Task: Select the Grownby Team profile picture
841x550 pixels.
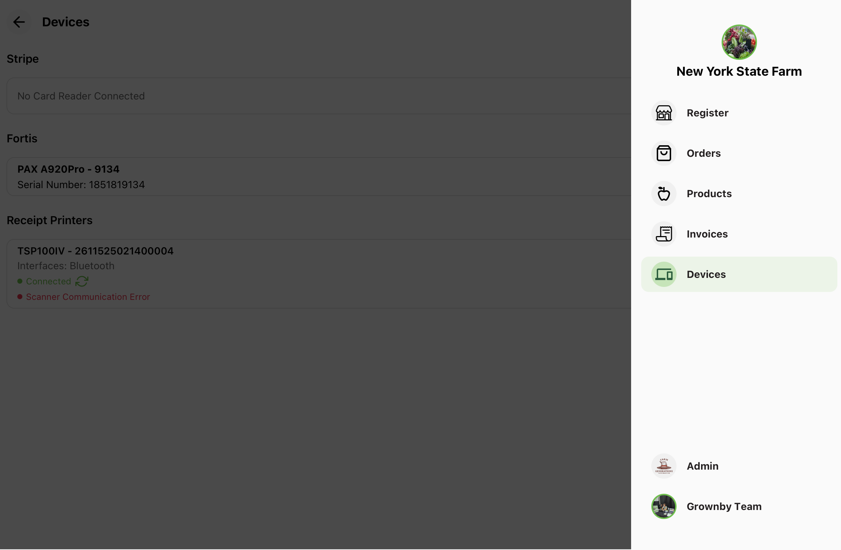Action: pyautogui.click(x=664, y=507)
